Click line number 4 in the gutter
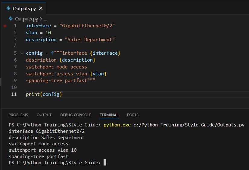This screenshot has width=249, height=170. (15, 46)
